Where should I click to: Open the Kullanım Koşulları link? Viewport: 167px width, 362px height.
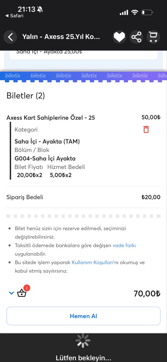(x=93, y=262)
